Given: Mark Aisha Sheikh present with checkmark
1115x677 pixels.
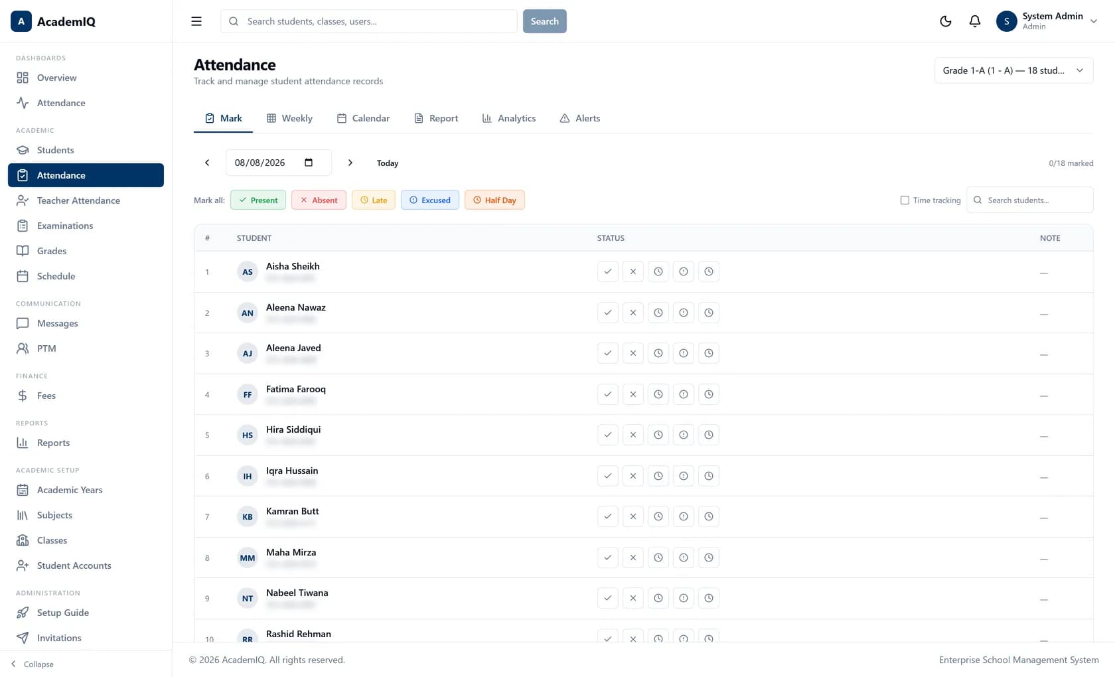Looking at the screenshot, I should point(608,271).
